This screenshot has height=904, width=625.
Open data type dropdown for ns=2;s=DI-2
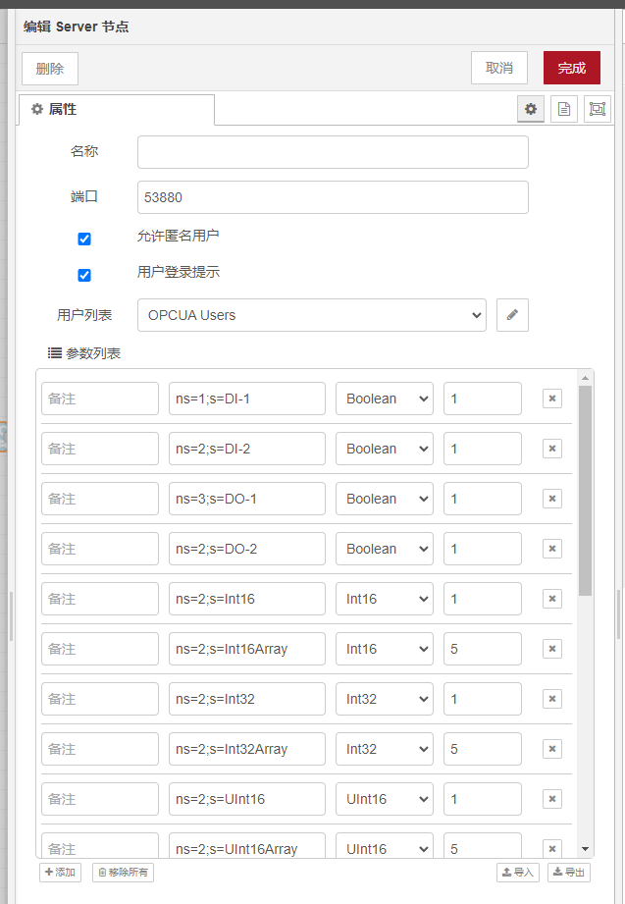click(384, 449)
